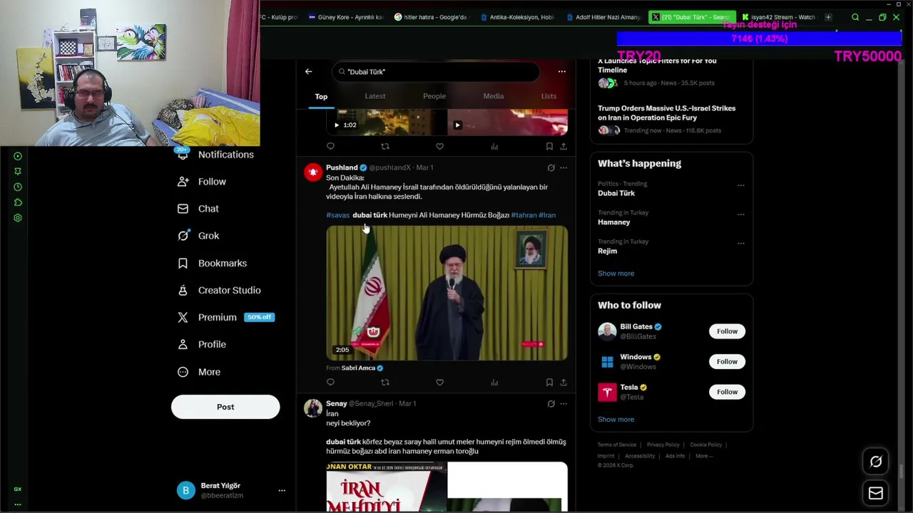Viewport: 913px width, 513px height.
Task: Go back using the arrow beside the search box
Action: click(x=308, y=71)
